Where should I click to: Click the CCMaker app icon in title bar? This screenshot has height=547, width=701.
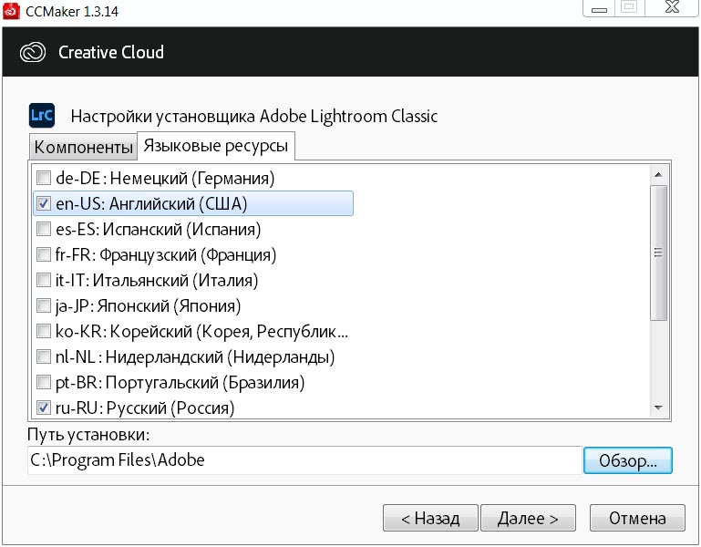coord(11,10)
